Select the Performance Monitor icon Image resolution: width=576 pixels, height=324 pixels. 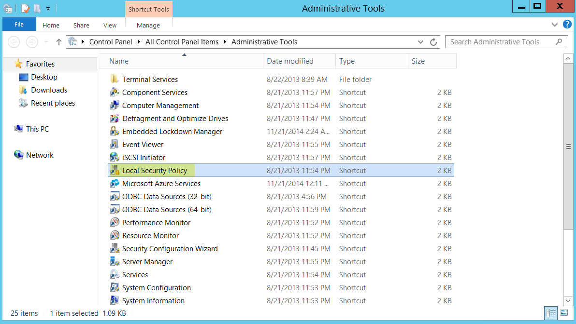pos(115,223)
